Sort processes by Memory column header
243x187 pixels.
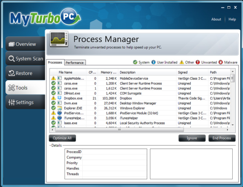click(x=108, y=72)
